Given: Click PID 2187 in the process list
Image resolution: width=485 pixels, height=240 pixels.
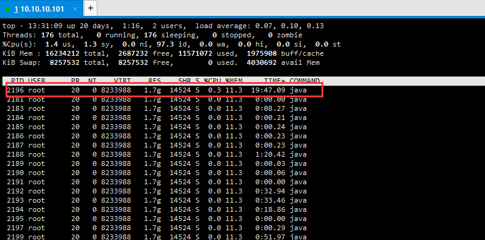Looking at the screenshot, I should point(15,145).
